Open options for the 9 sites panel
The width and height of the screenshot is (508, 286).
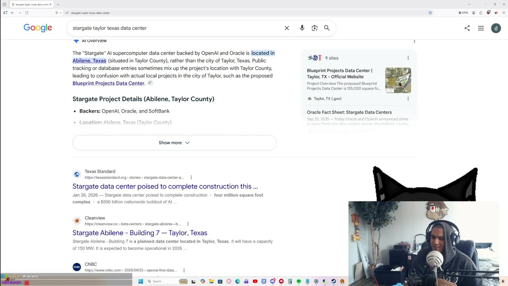408,58
